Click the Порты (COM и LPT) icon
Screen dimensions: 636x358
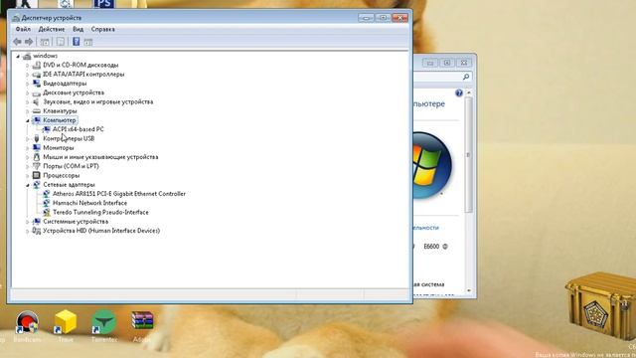(37, 166)
